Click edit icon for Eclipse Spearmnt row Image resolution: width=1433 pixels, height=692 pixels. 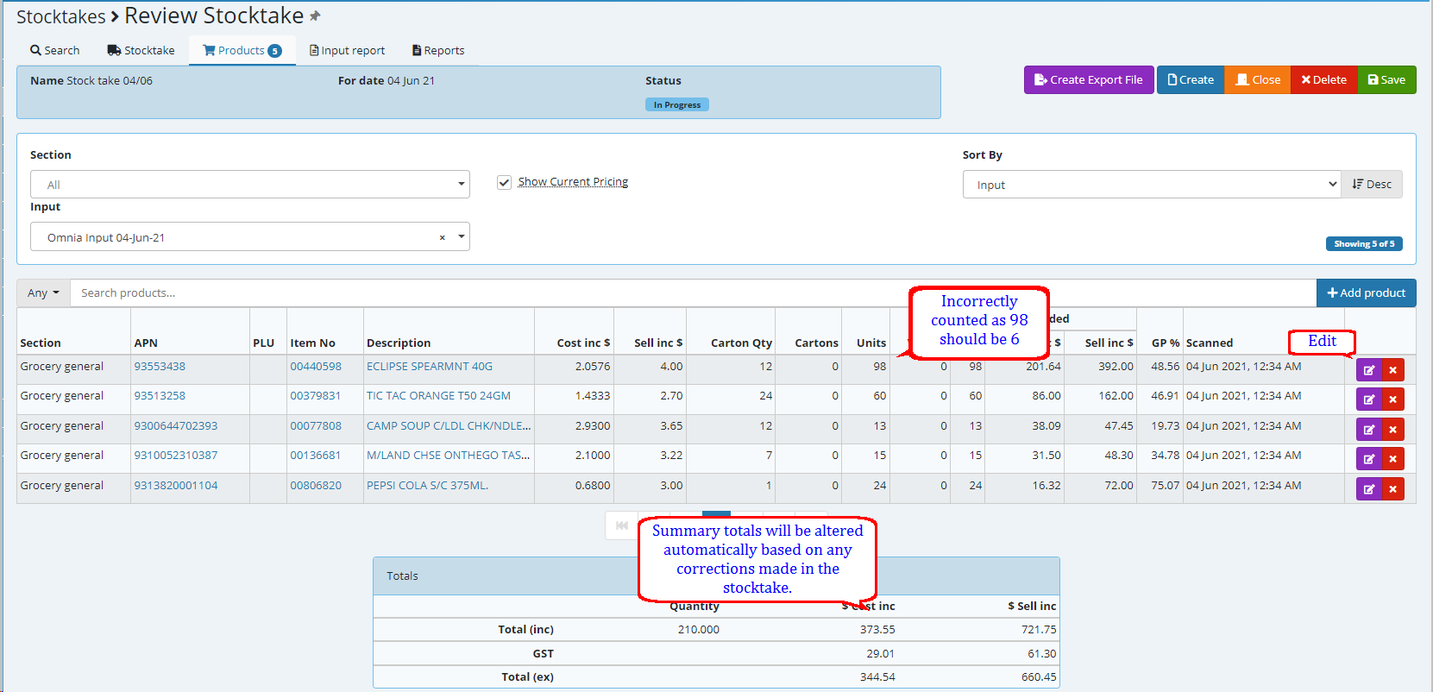click(1368, 370)
